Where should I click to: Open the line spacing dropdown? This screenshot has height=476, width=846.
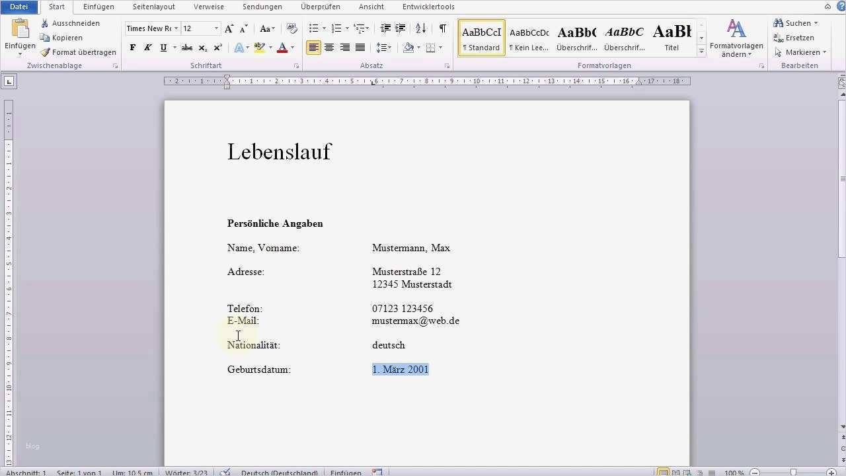384,48
